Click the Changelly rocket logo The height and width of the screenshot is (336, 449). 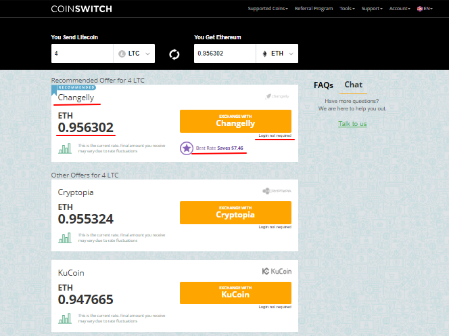point(277,96)
